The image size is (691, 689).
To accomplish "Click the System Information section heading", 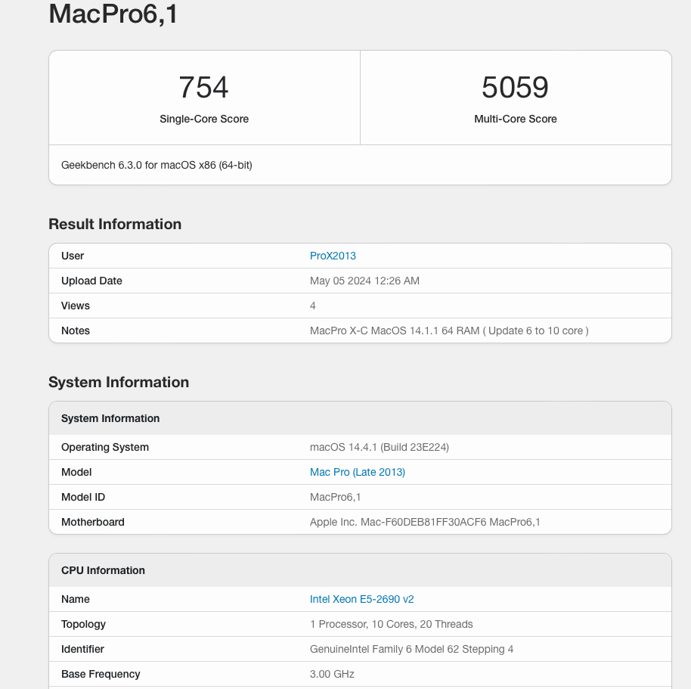I will pyautogui.click(x=119, y=382).
